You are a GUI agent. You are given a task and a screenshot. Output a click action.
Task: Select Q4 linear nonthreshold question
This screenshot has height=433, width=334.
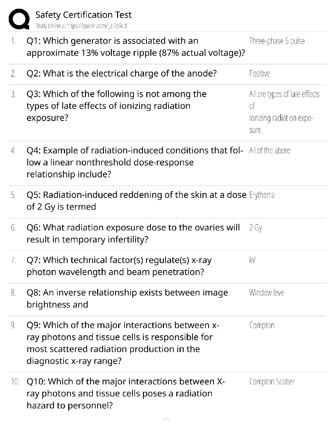point(135,162)
